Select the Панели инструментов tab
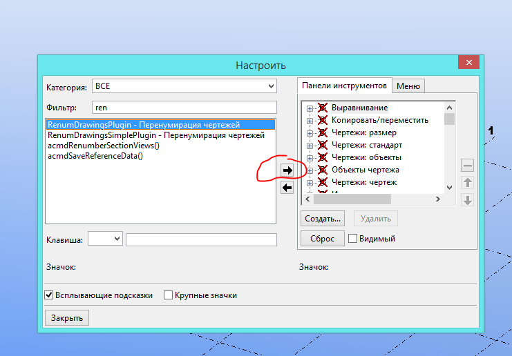The width and height of the screenshot is (512, 356). (345, 86)
